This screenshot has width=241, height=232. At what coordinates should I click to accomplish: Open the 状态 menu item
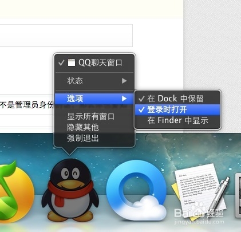coord(95,81)
